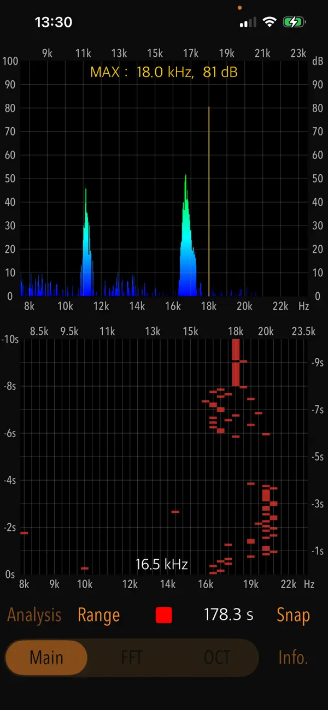Tap the Wi-Fi status icon
Image resolution: width=328 pixels, height=710 pixels.
pos(269,22)
